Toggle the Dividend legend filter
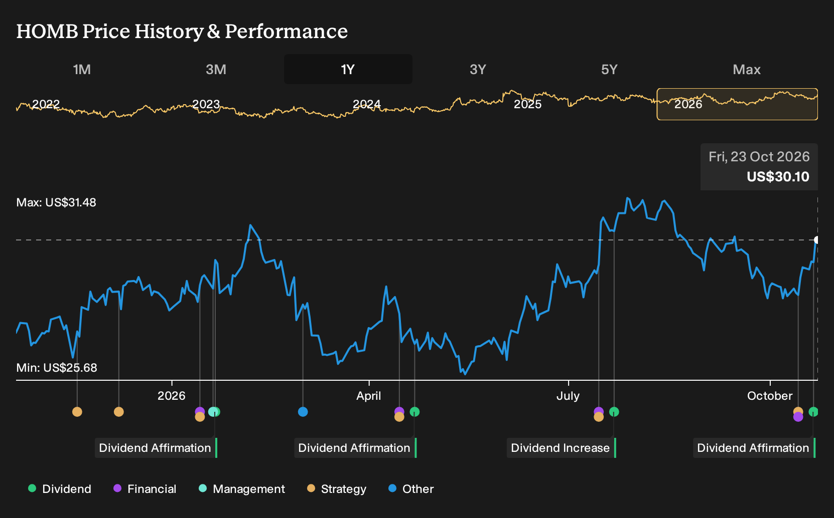This screenshot has width=834, height=518. 60,488
